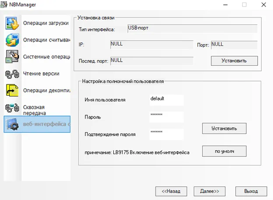Click the Подтверждение пароля field
This screenshot has height=200, width=273.
coord(166,134)
